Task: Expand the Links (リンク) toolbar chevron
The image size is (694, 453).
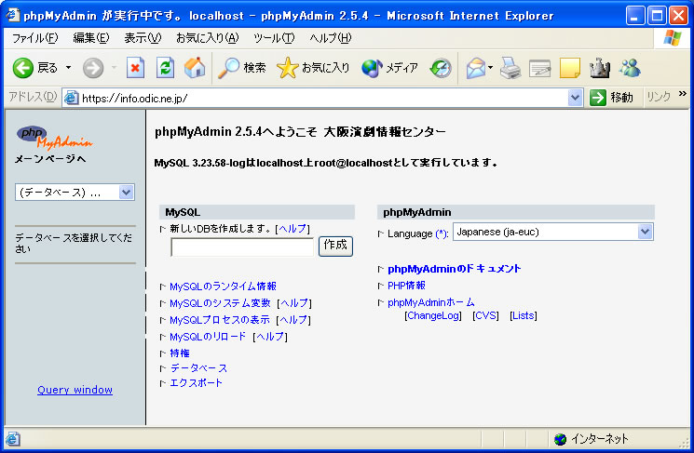Action: click(x=682, y=93)
